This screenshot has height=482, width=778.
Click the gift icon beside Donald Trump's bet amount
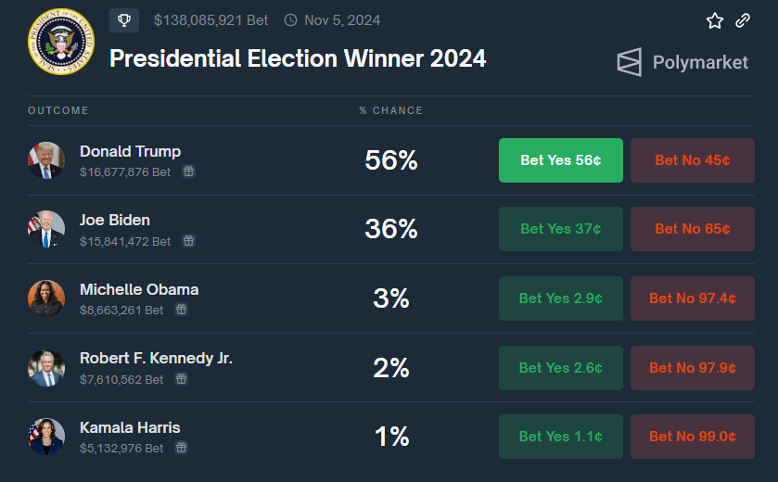coord(188,171)
